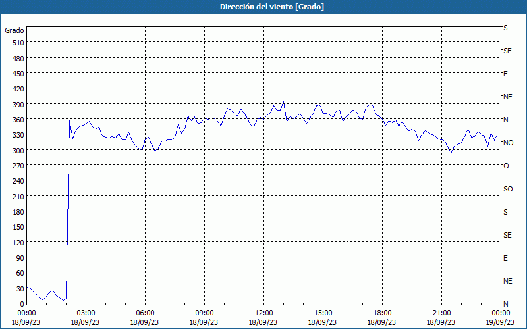Select the 90 degree axis label
The image size is (527, 329).
tap(20, 258)
